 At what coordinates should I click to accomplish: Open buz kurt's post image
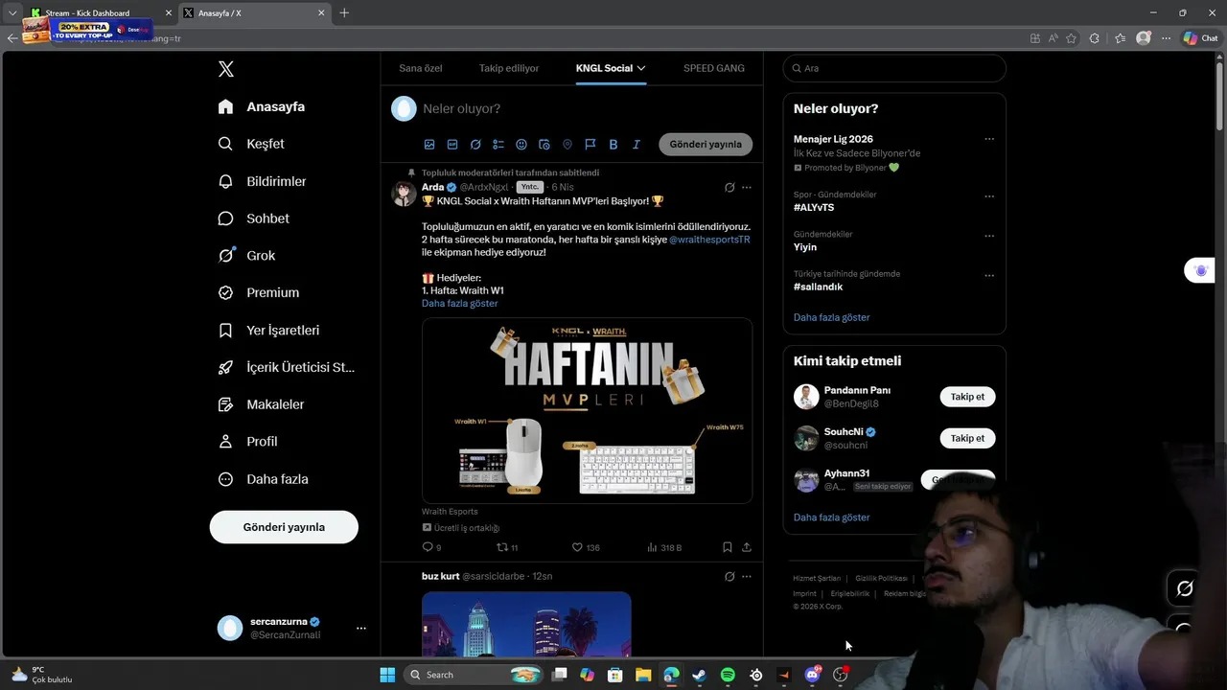pos(526,624)
